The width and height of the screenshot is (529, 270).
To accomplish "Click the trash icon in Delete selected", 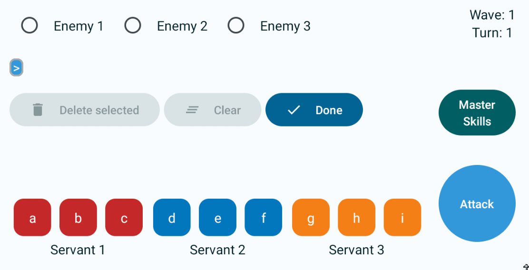I will tap(38, 110).
